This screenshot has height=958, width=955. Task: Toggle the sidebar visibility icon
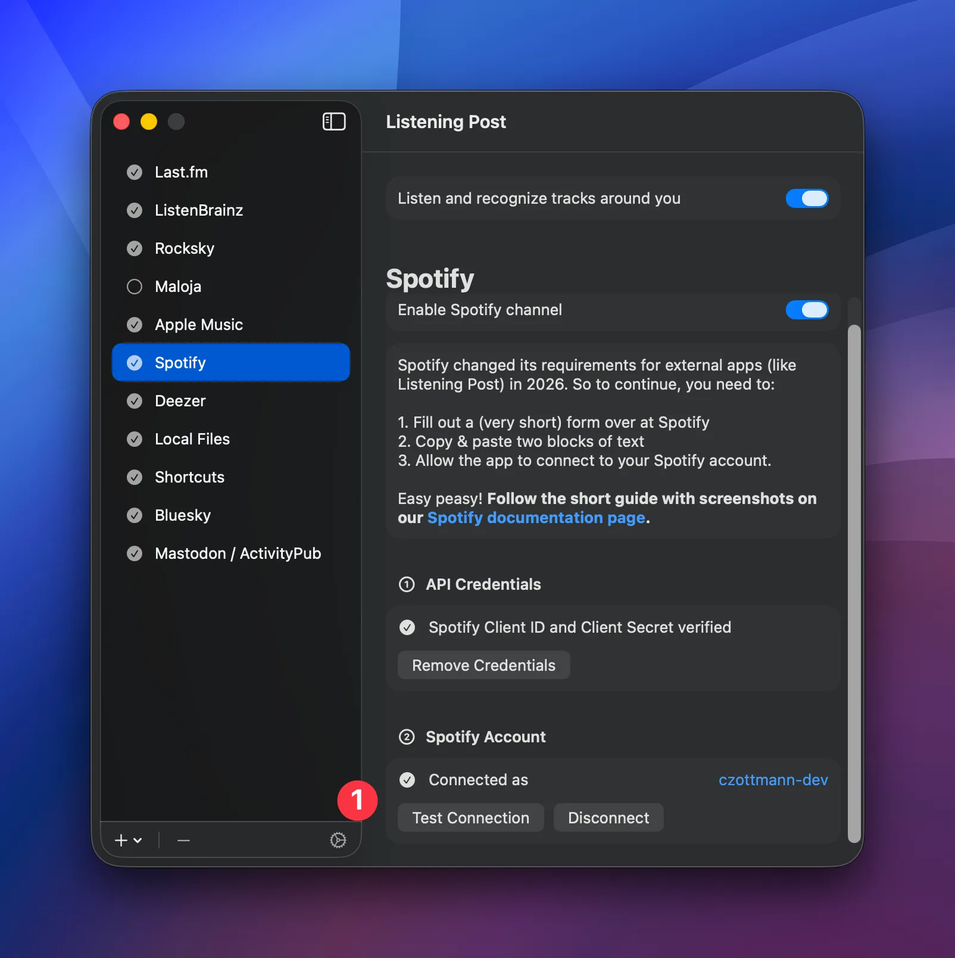[x=334, y=122]
